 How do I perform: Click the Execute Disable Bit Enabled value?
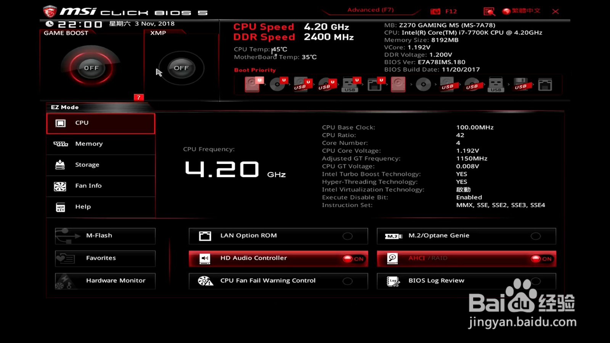(x=469, y=197)
